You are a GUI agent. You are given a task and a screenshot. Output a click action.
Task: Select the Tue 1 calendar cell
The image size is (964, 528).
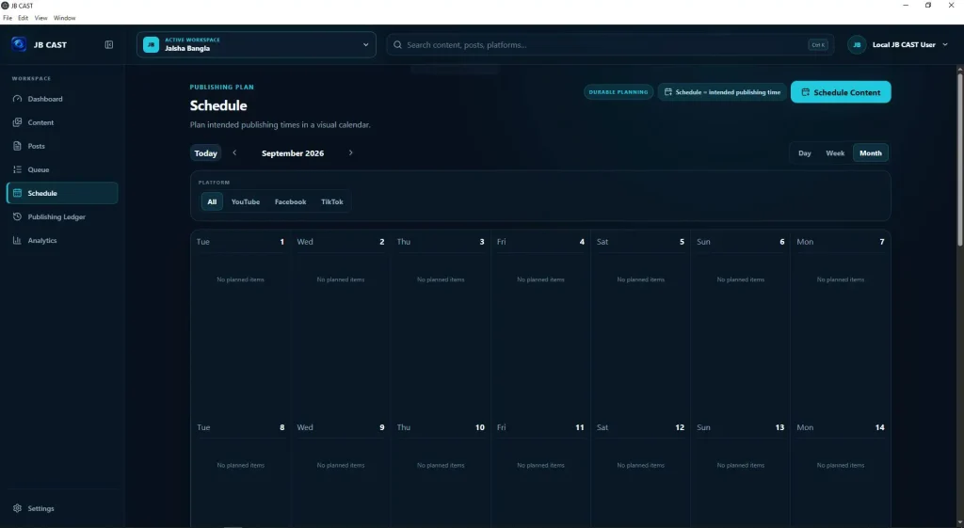click(240, 322)
